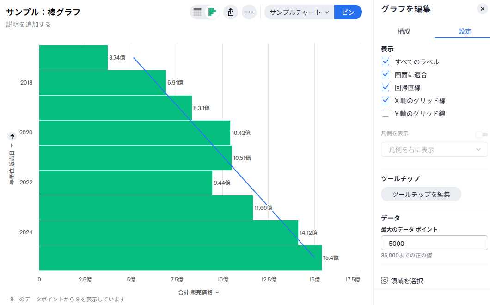Open the three-dot more options menu
The image size is (490, 305).
tap(249, 12)
